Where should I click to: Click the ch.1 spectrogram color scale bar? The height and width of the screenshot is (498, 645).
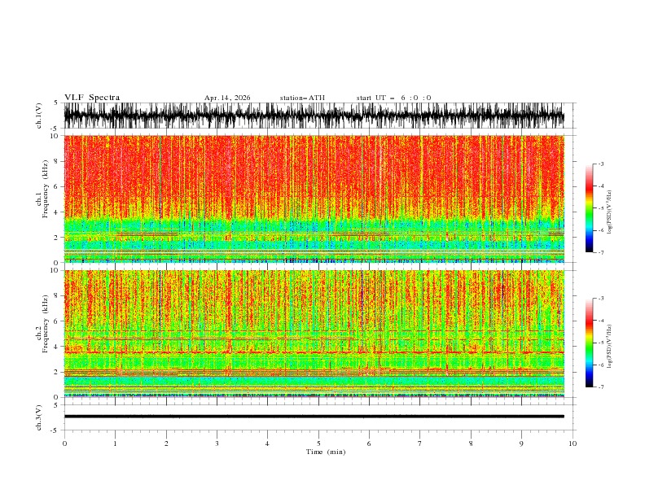(589, 208)
